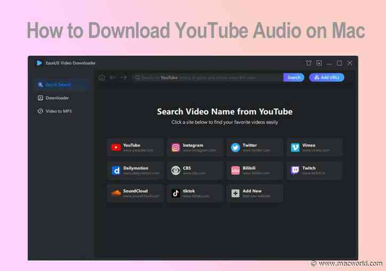Open the Twitch site tile
The image size is (386, 271).
[x=315, y=170]
